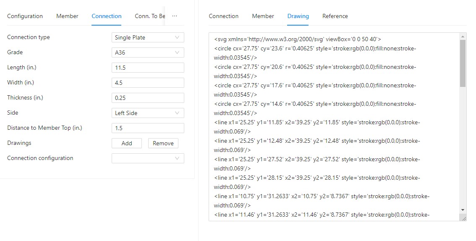Click the Remove drawings button
The image size is (476, 241).
[163, 143]
